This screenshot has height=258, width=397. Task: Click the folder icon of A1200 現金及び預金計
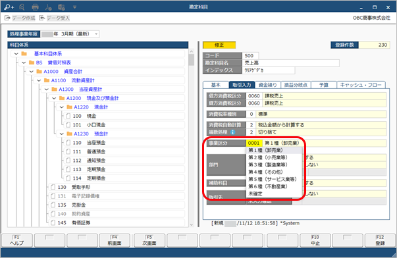click(x=62, y=98)
